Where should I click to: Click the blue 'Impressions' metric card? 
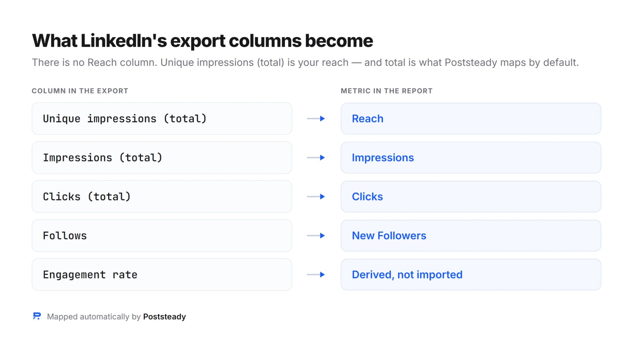(471, 158)
